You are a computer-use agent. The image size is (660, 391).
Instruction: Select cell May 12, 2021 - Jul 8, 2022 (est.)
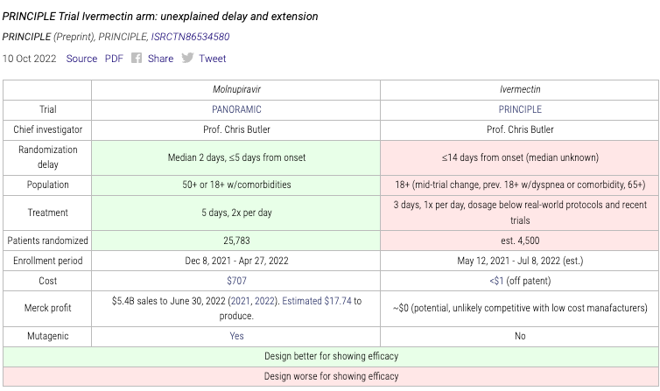click(520, 261)
